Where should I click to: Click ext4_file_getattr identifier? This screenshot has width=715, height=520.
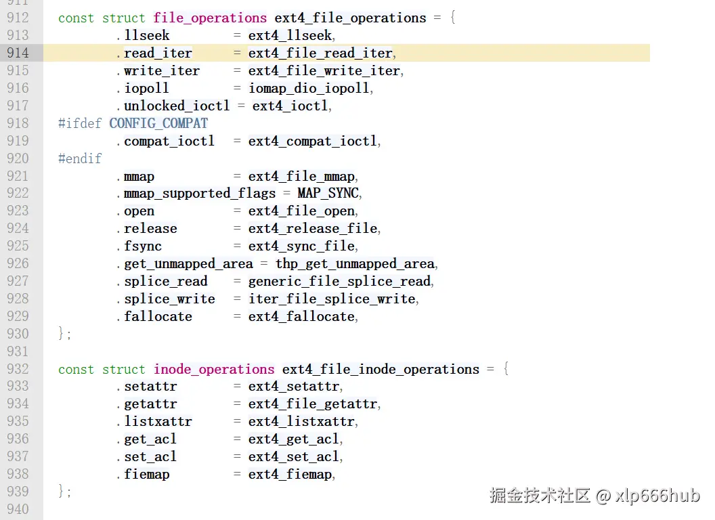point(313,404)
